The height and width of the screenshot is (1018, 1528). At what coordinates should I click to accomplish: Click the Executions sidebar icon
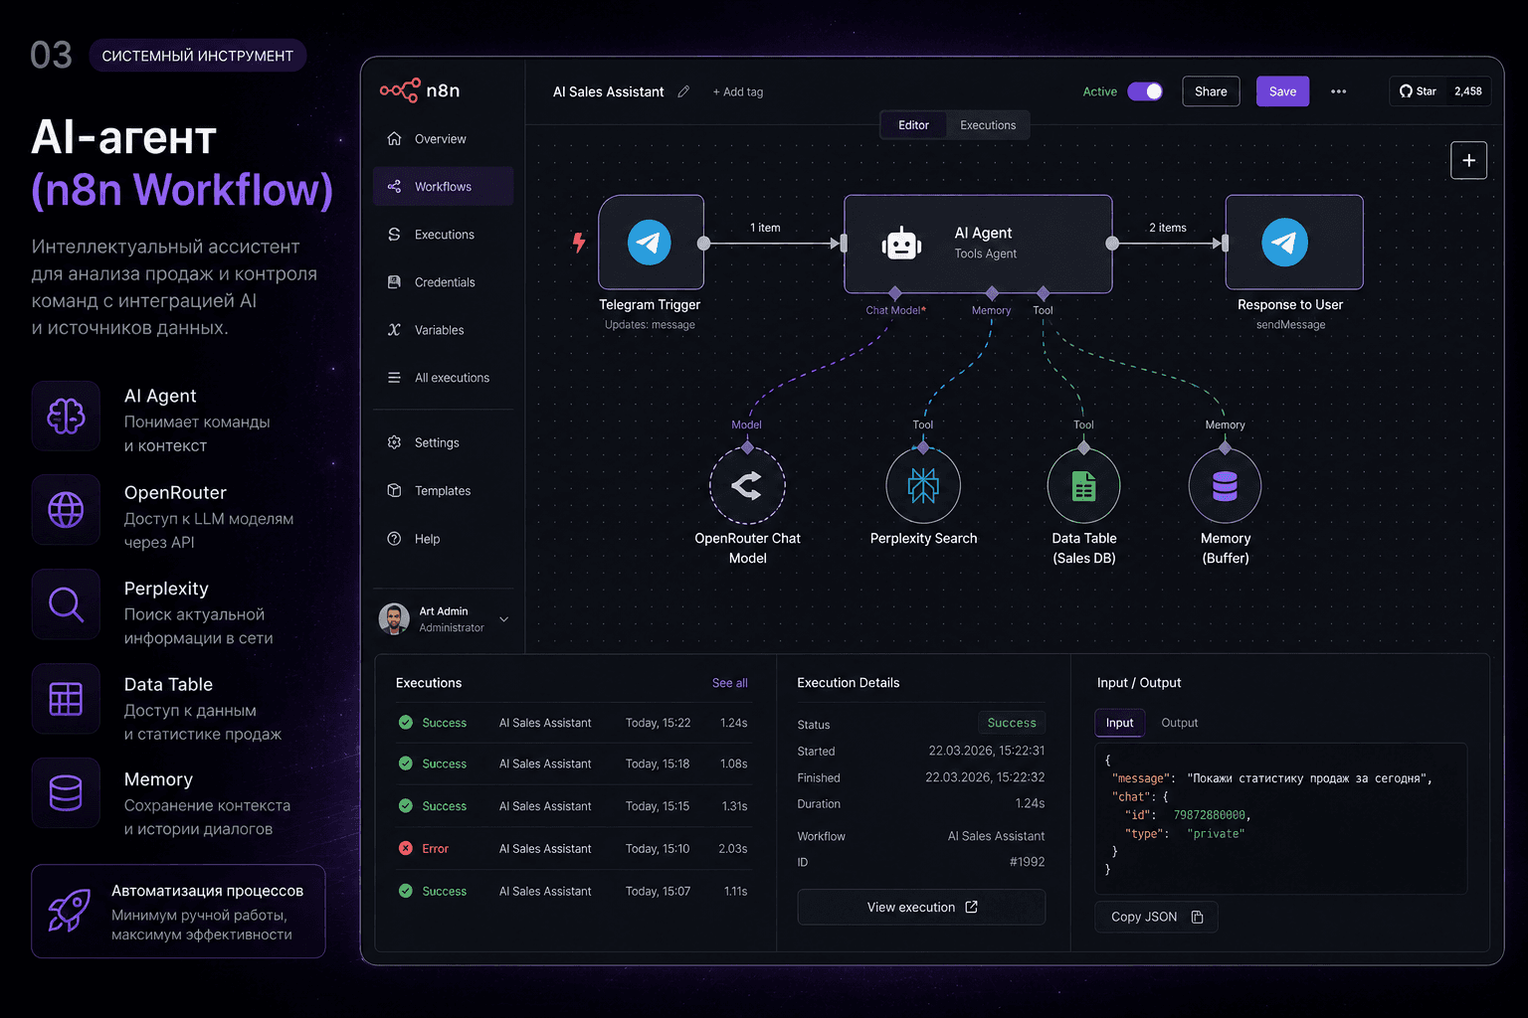[394, 235]
